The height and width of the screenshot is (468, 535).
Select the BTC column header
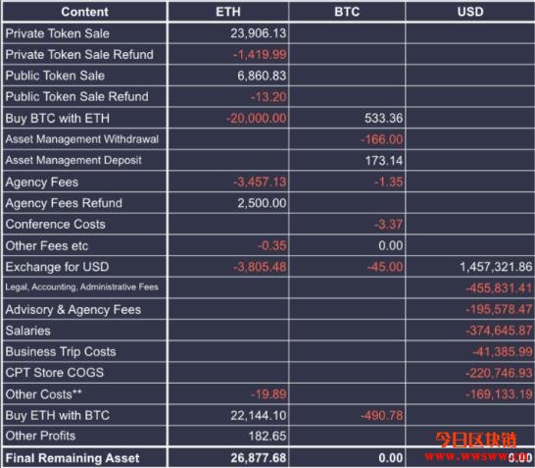[347, 12]
